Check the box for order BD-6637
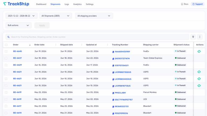 click(x=6, y=58)
